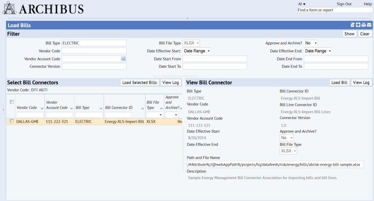Click the edit view icon in Load Bills header

click(x=353, y=25)
